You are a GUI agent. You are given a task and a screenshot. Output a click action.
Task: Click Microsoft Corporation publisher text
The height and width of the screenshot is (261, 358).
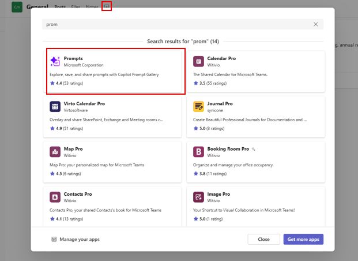[84, 65]
